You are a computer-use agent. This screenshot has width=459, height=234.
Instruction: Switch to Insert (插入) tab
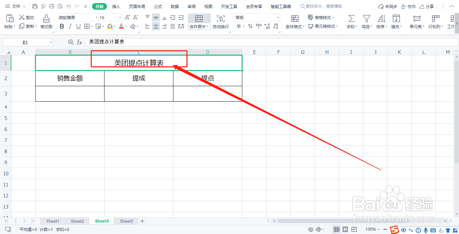coord(116,6)
